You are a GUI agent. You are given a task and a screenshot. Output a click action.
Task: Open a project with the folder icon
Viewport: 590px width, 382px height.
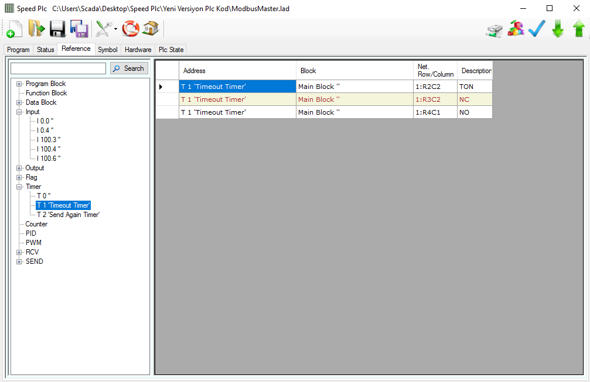pos(36,29)
